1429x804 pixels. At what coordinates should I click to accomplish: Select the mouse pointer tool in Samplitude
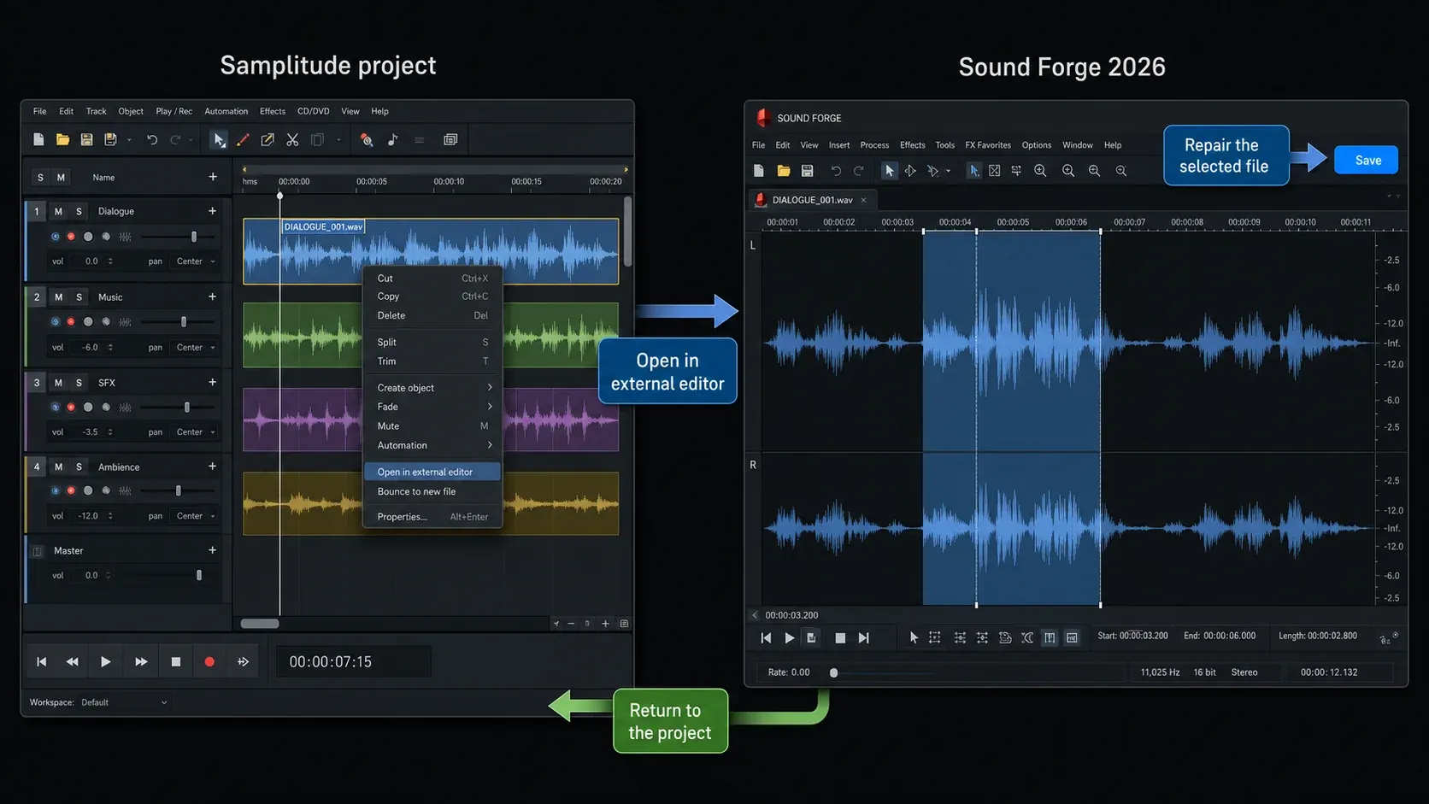(219, 139)
